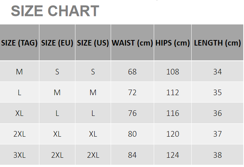Select the length value 36 cell
Screen dimensions: 244x167
(217, 113)
